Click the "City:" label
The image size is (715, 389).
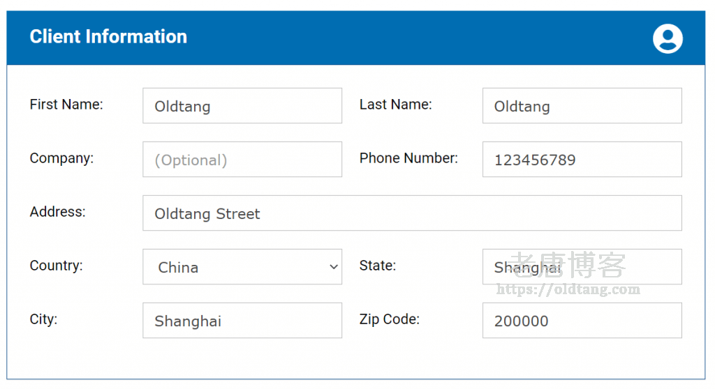click(x=43, y=319)
